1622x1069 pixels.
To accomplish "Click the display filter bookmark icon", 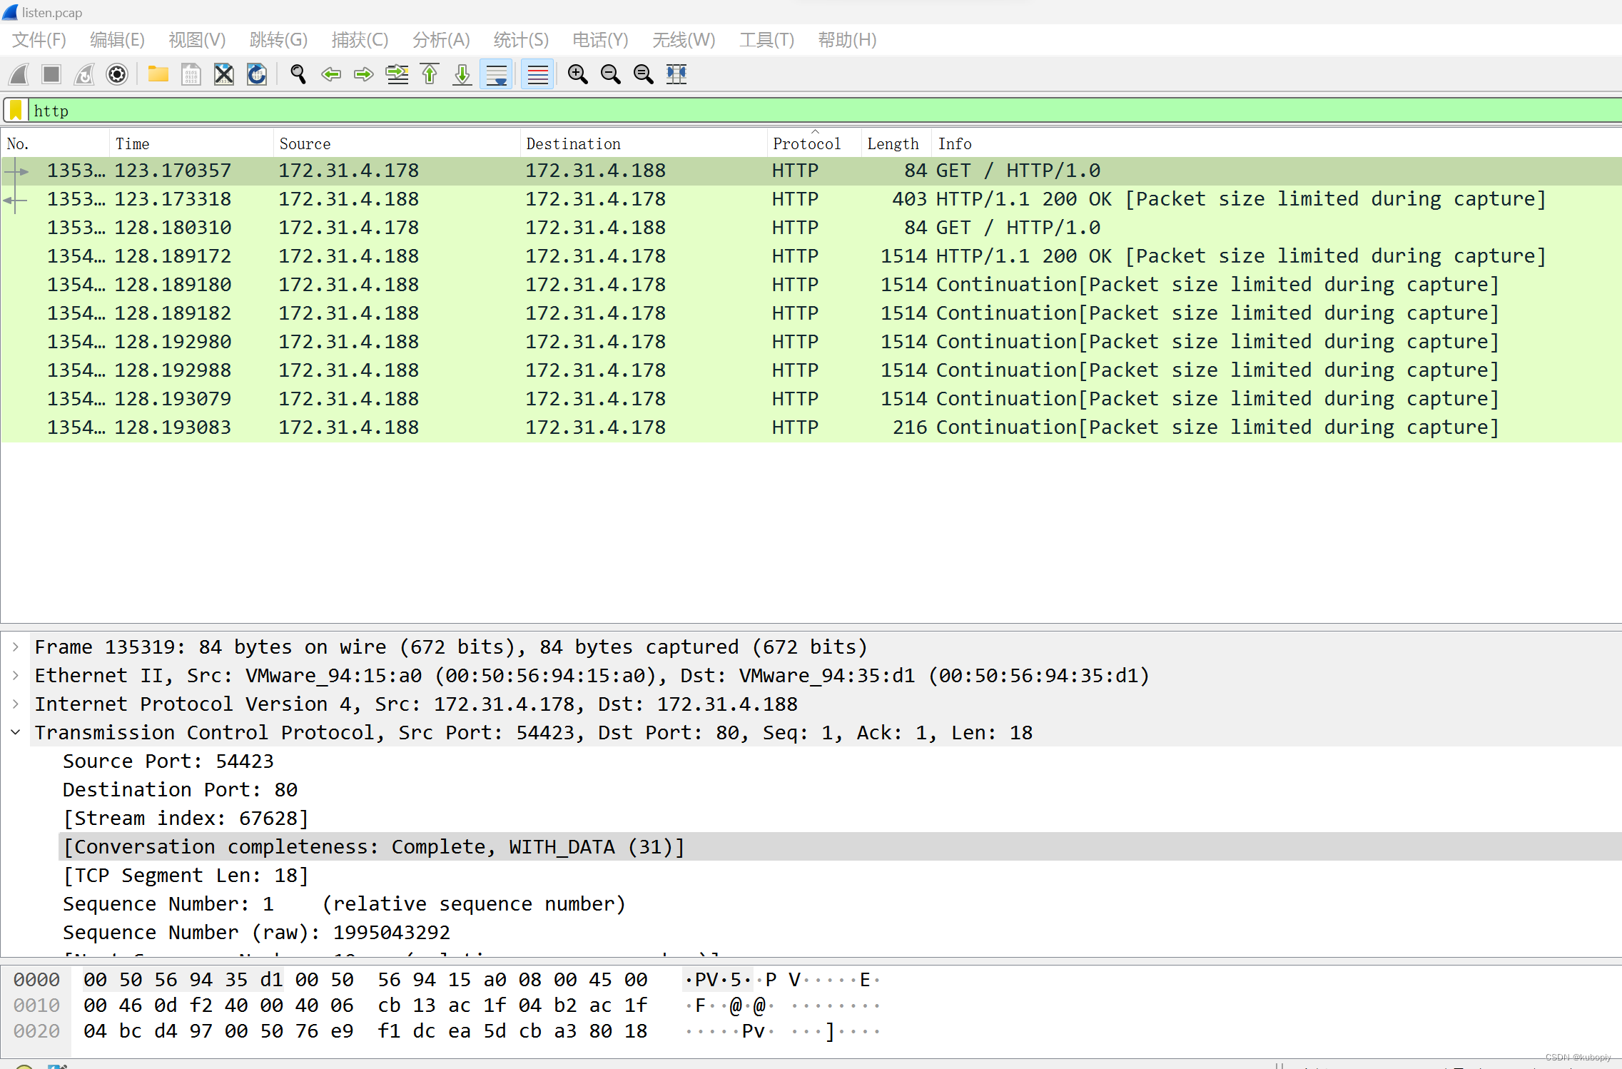I will [16, 111].
